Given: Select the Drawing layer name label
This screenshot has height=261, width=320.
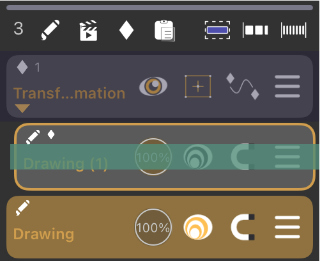Looking at the screenshot, I should (43, 234).
